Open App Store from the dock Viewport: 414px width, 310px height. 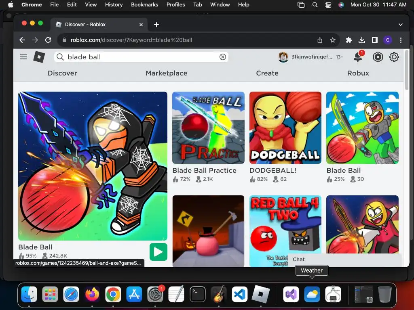pyautogui.click(x=134, y=294)
